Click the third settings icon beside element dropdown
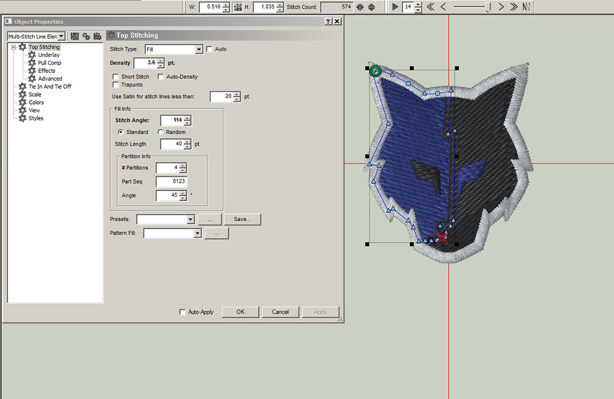Screen dimensions: 614x399 coord(98,36)
